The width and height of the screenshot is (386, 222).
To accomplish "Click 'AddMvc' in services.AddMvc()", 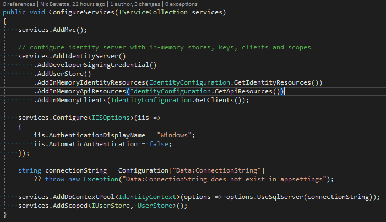I will (x=64, y=30).
